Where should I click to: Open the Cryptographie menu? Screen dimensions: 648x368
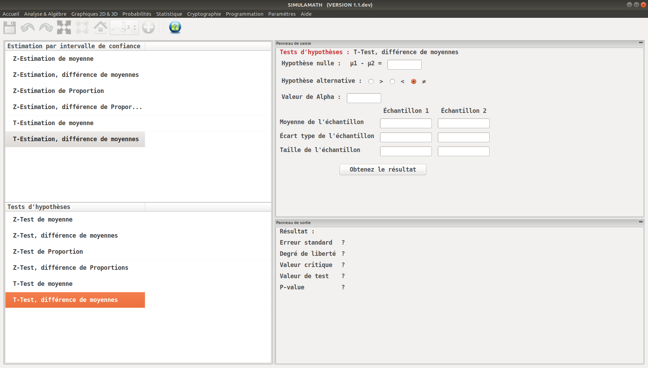[204, 14]
